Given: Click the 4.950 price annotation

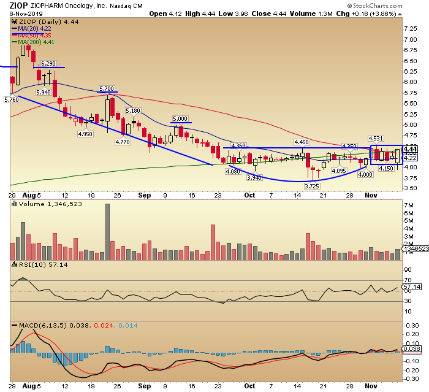Looking at the screenshot, I should tap(85, 134).
